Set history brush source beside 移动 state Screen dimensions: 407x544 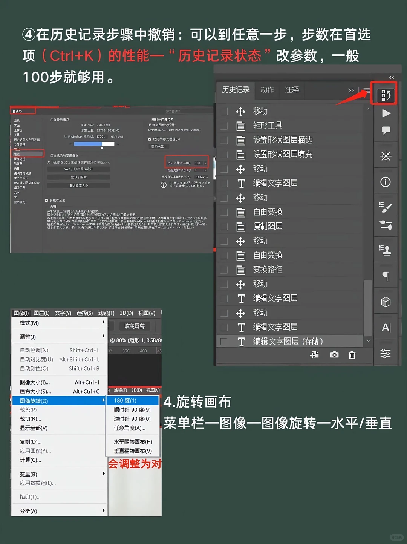tap(224, 111)
